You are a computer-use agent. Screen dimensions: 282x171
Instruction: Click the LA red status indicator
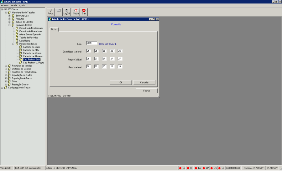(196, 168)
